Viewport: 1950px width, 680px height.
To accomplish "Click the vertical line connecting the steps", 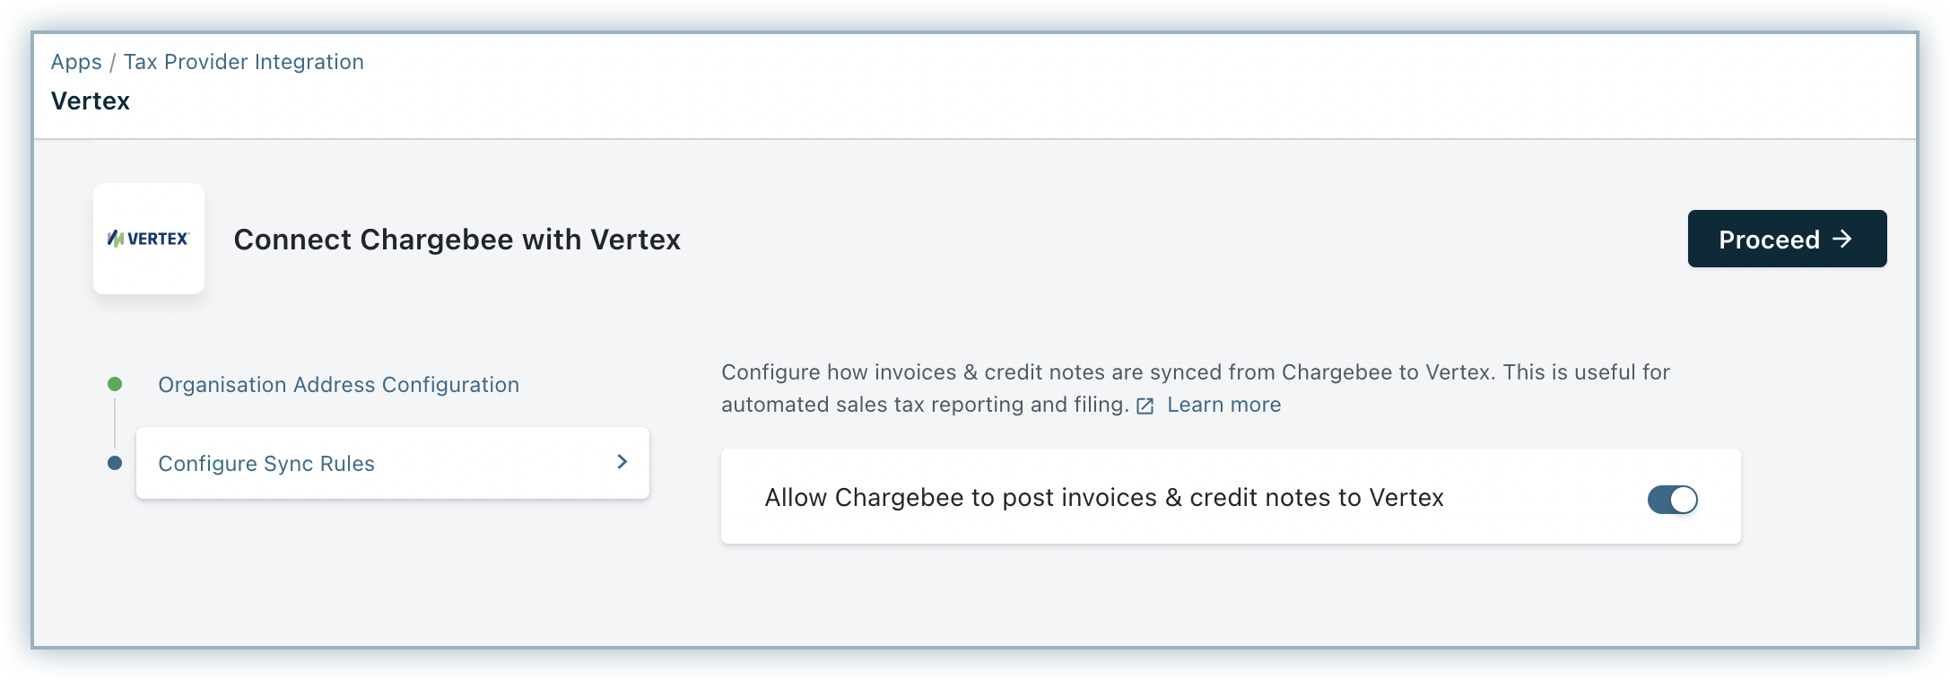I will 115,423.
